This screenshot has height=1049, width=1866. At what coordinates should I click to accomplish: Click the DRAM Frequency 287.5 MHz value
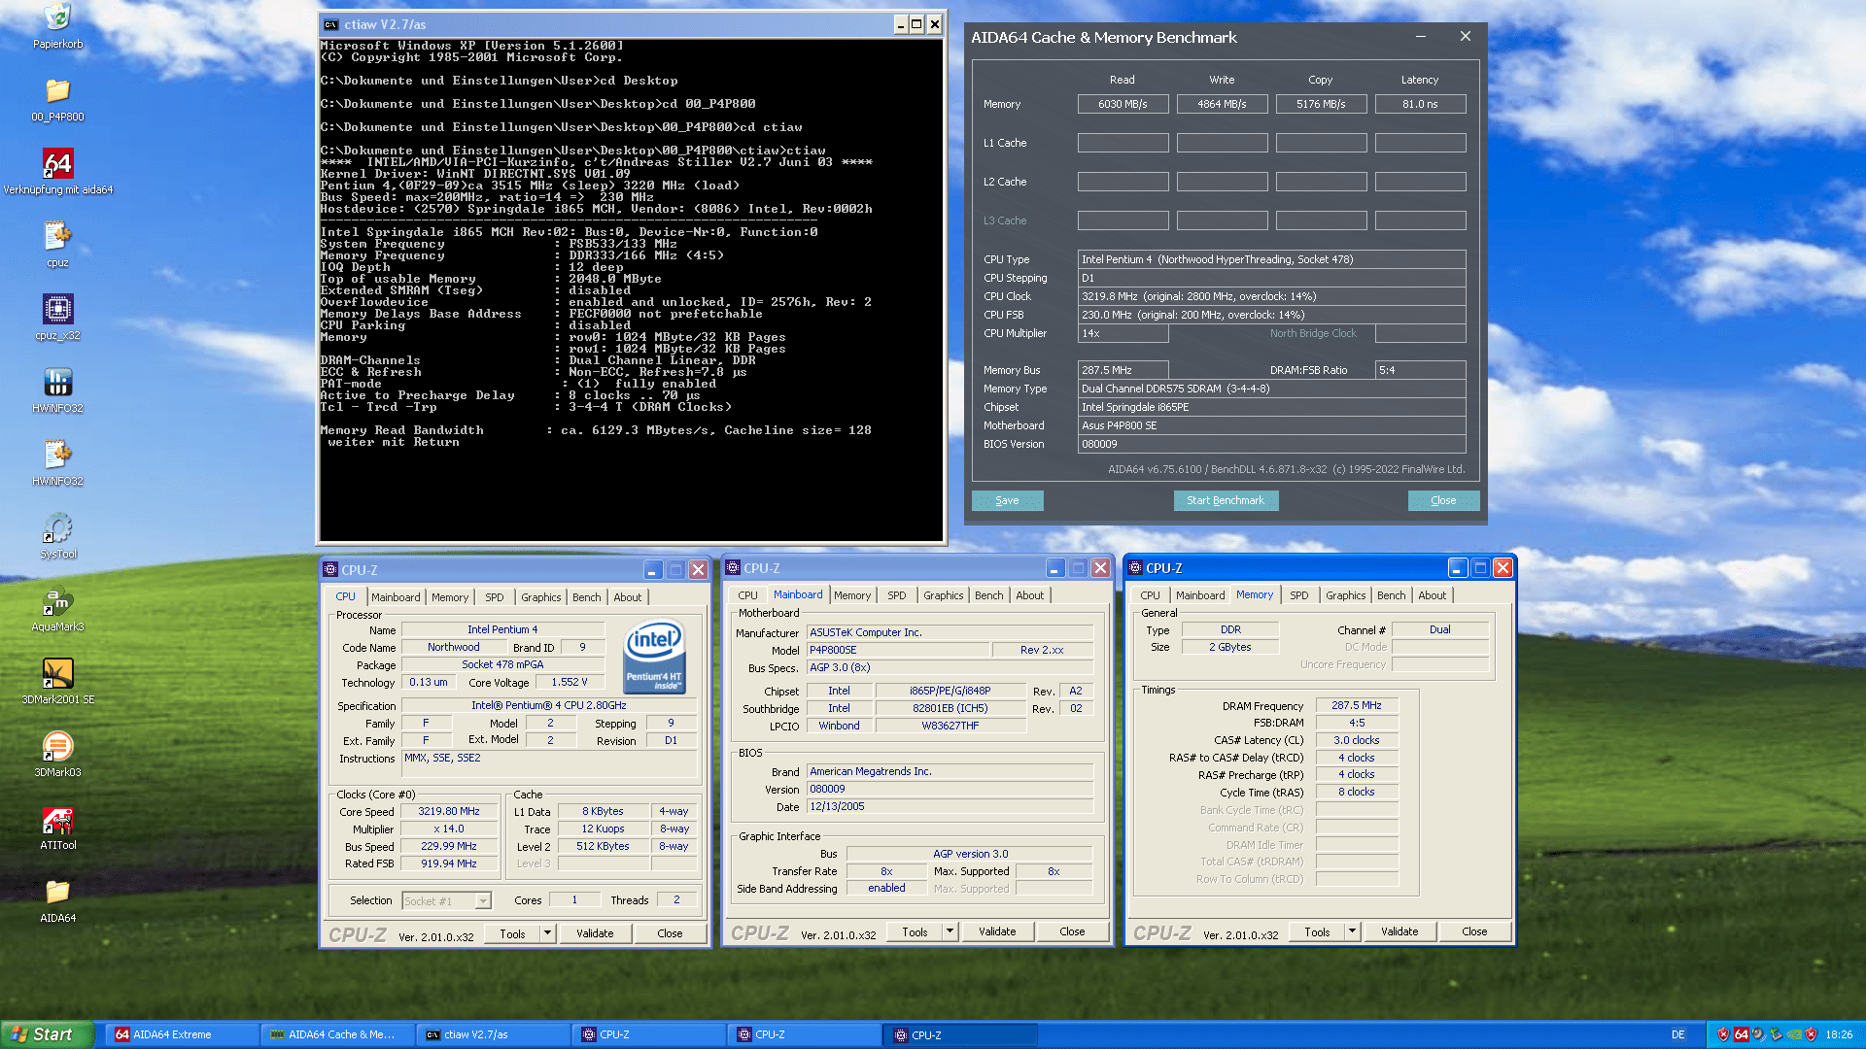(1357, 705)
